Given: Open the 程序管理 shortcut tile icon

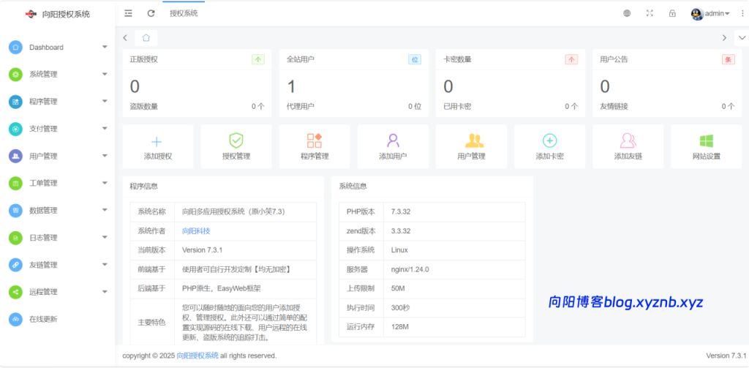Looking at the screenshot, I should coord(315,140).
